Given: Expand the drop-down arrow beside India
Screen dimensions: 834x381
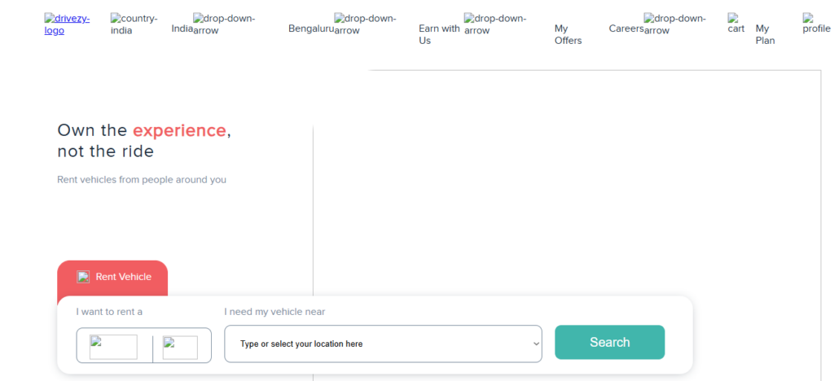Looking at the screenshot, I should coord(224,24).
